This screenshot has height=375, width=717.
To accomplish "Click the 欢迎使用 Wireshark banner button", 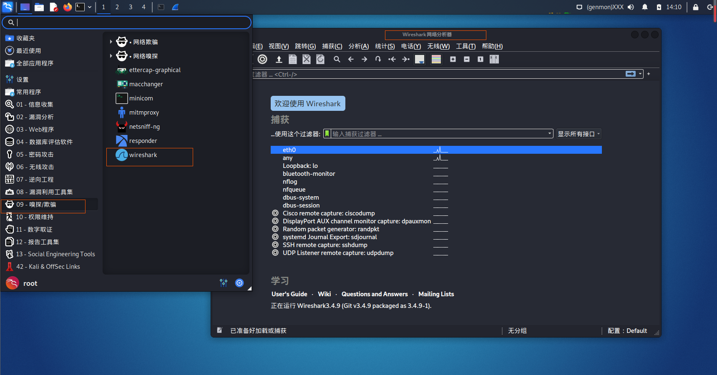I will (x=308, y=103).
